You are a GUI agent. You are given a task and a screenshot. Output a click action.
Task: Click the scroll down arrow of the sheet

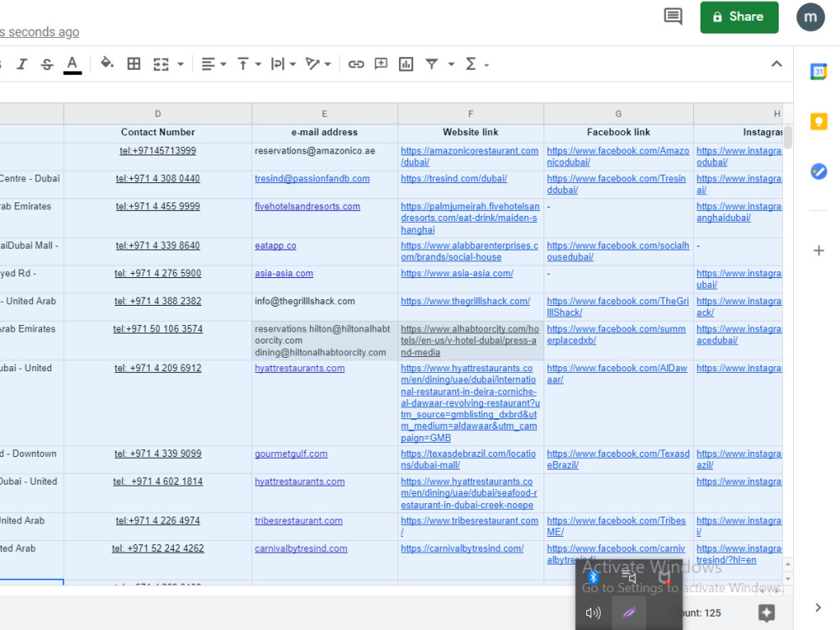coord(788,579)
